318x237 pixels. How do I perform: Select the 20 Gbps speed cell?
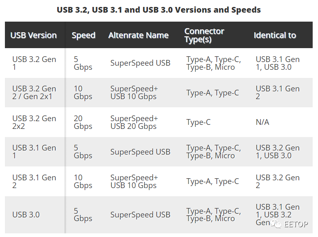[83, 122]
